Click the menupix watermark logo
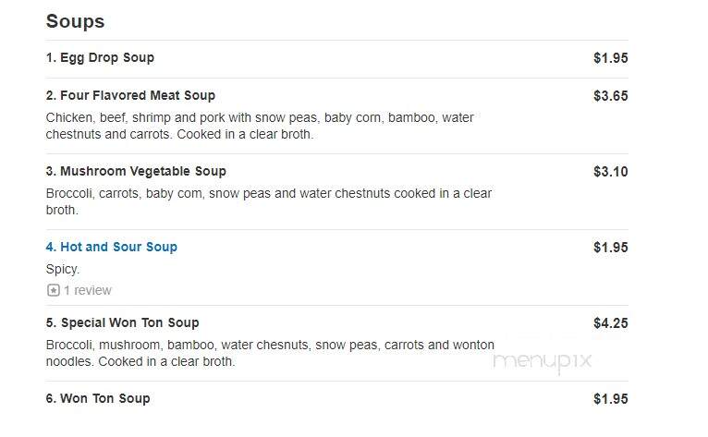708x437 pixels. pyautogui.click(x=543, y=361)
